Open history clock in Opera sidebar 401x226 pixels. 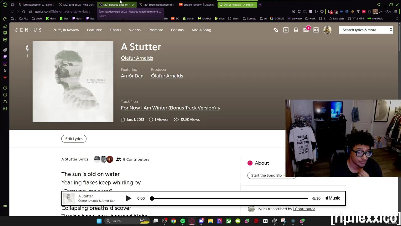tap(5, 95)
